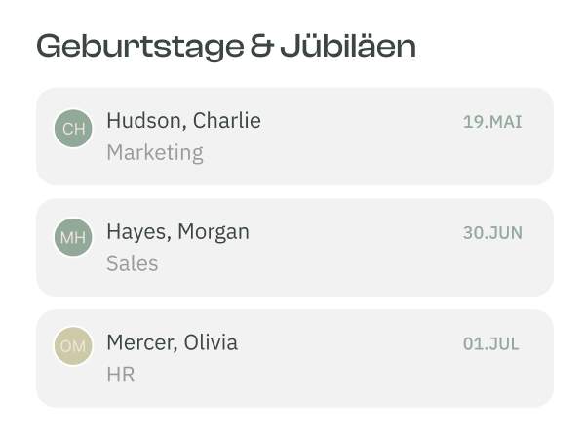Select the HR department label
Image resolution: width=585 pixels, height=437 pixels.
click(x=120, y=375)
